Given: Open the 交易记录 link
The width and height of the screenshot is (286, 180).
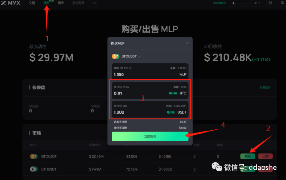Looking at the screenshot, I should (x=265, y=88).
